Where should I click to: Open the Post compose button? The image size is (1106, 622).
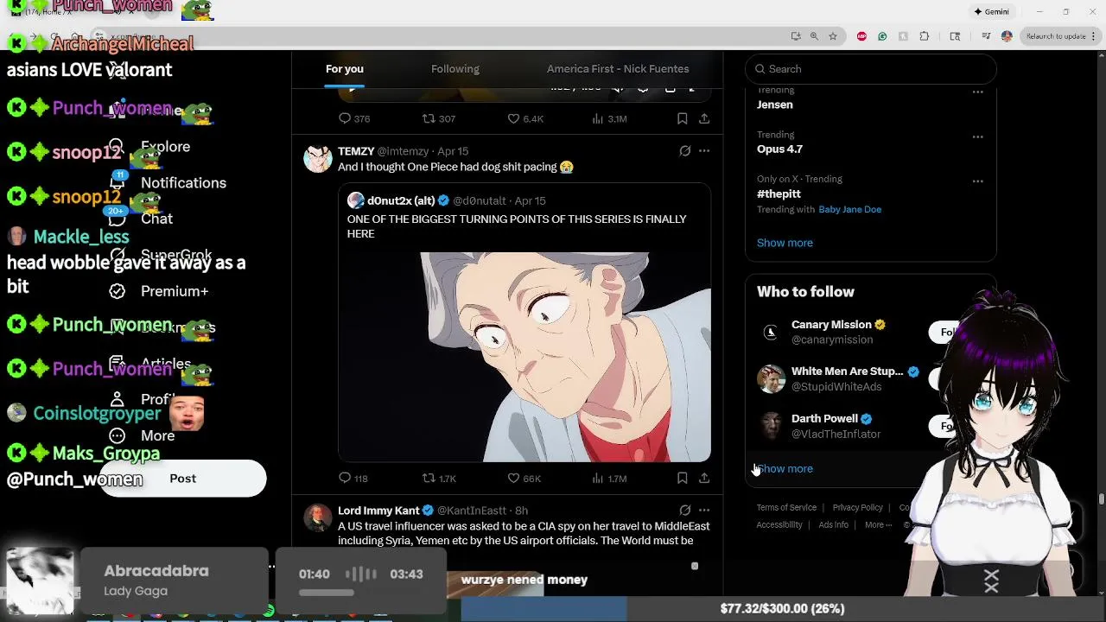point(183,479)
